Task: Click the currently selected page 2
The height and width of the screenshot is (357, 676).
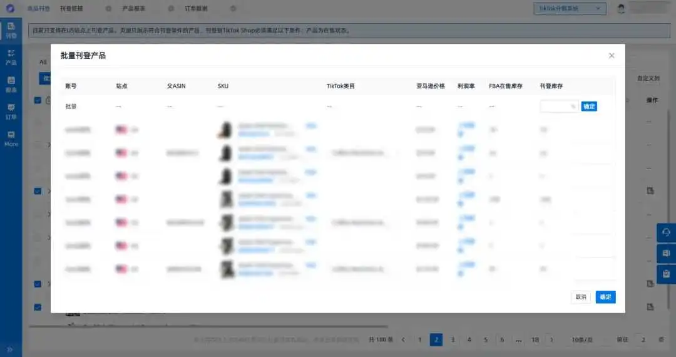Action: tap(436, 339)
